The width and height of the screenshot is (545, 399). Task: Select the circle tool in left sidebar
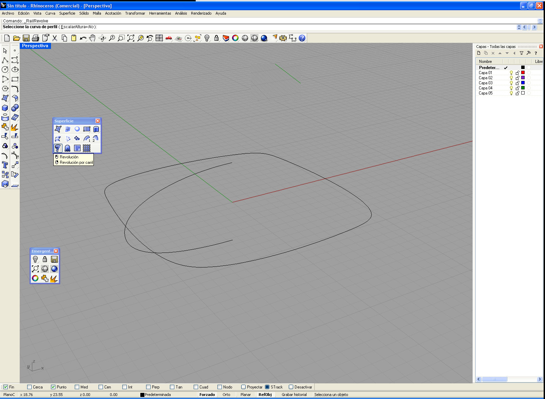[x=5, y=70]
